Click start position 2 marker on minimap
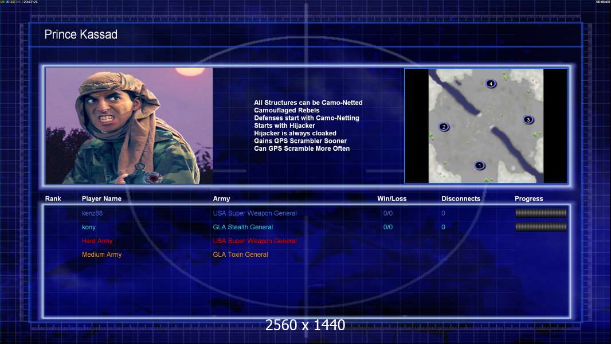This screenshot has width=611, height=344. pos(444,127)
